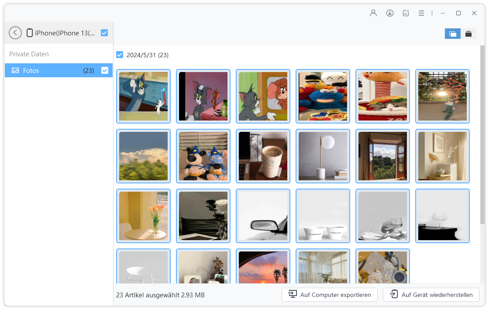Viewport: 489px width, 310px height.
Task: Select coffee cup by laptop photo
Action: 263,156
